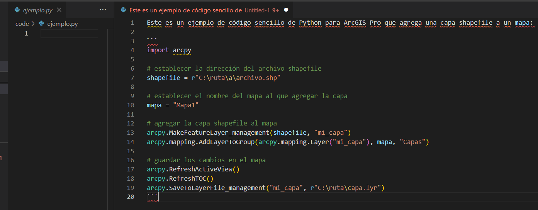
Task: Place cursor in empty ejemplo.py editor line
Action: point(70,34)
